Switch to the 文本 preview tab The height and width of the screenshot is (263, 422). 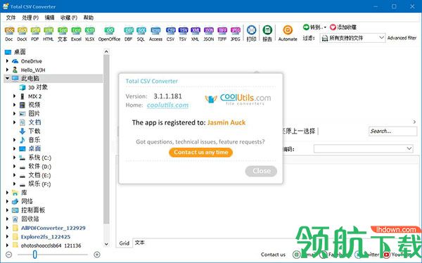140,243
